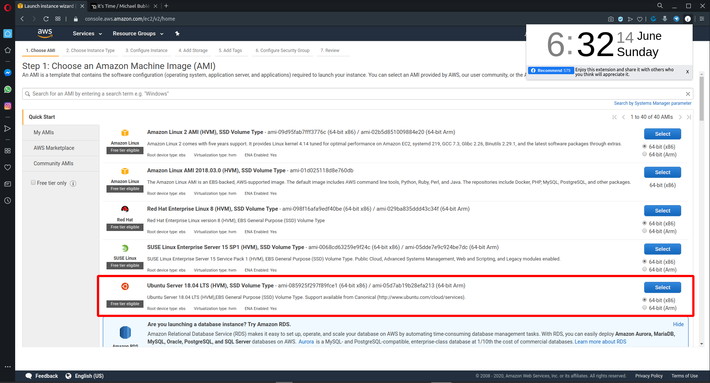Open the sidebar history clock icon
Image resolution: width=710 pixels, height=383 pixels.
pos(7,201)
